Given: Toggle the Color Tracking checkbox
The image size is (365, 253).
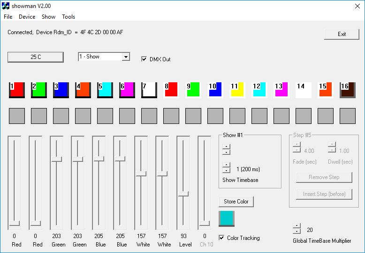Looking at the screenshot, I should [x=221, y=238].
